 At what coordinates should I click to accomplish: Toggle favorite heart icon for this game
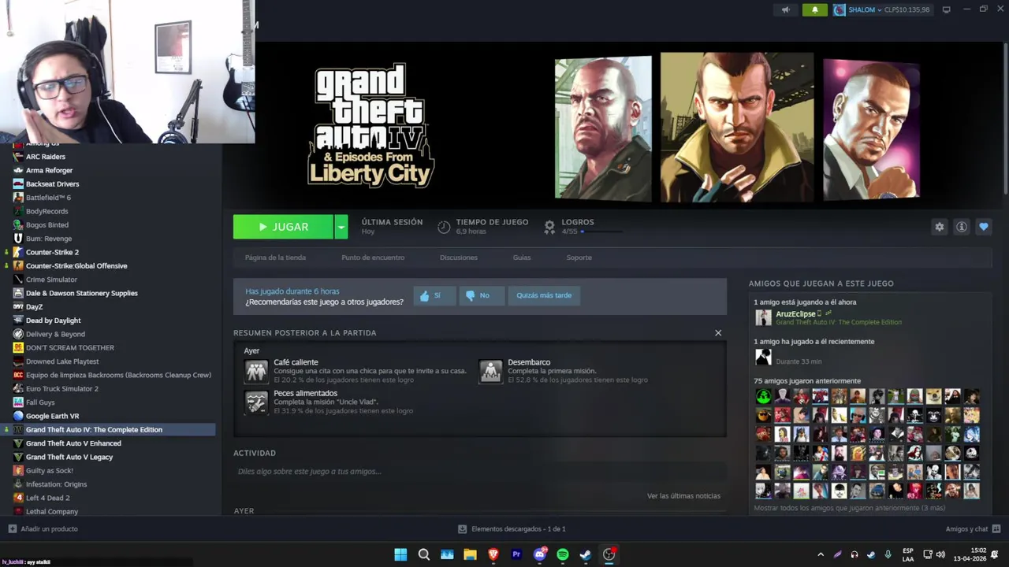coord(983,227)
